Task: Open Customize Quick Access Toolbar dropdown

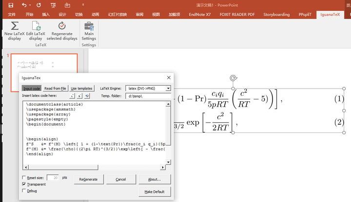Action: [x=83, y=4]
